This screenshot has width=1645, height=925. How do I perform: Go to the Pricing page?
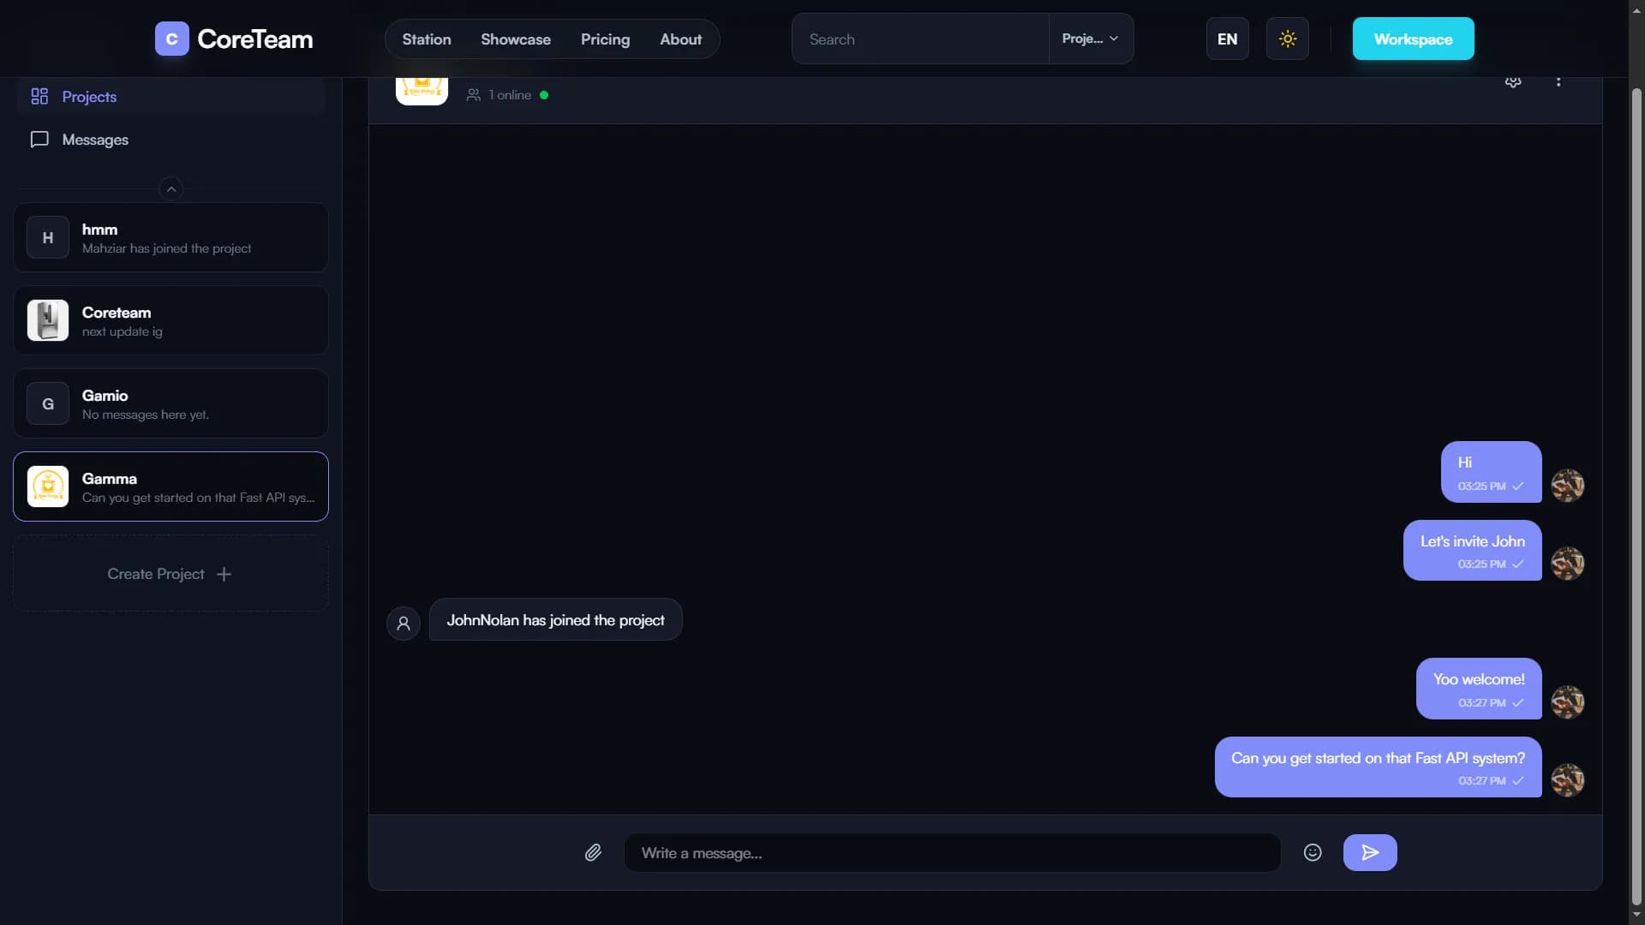pyautogui.click(x=605, y=39)
